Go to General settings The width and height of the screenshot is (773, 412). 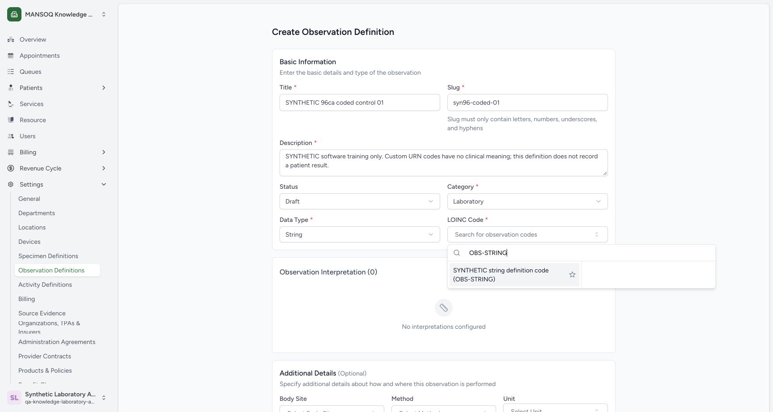coord(29,199)
